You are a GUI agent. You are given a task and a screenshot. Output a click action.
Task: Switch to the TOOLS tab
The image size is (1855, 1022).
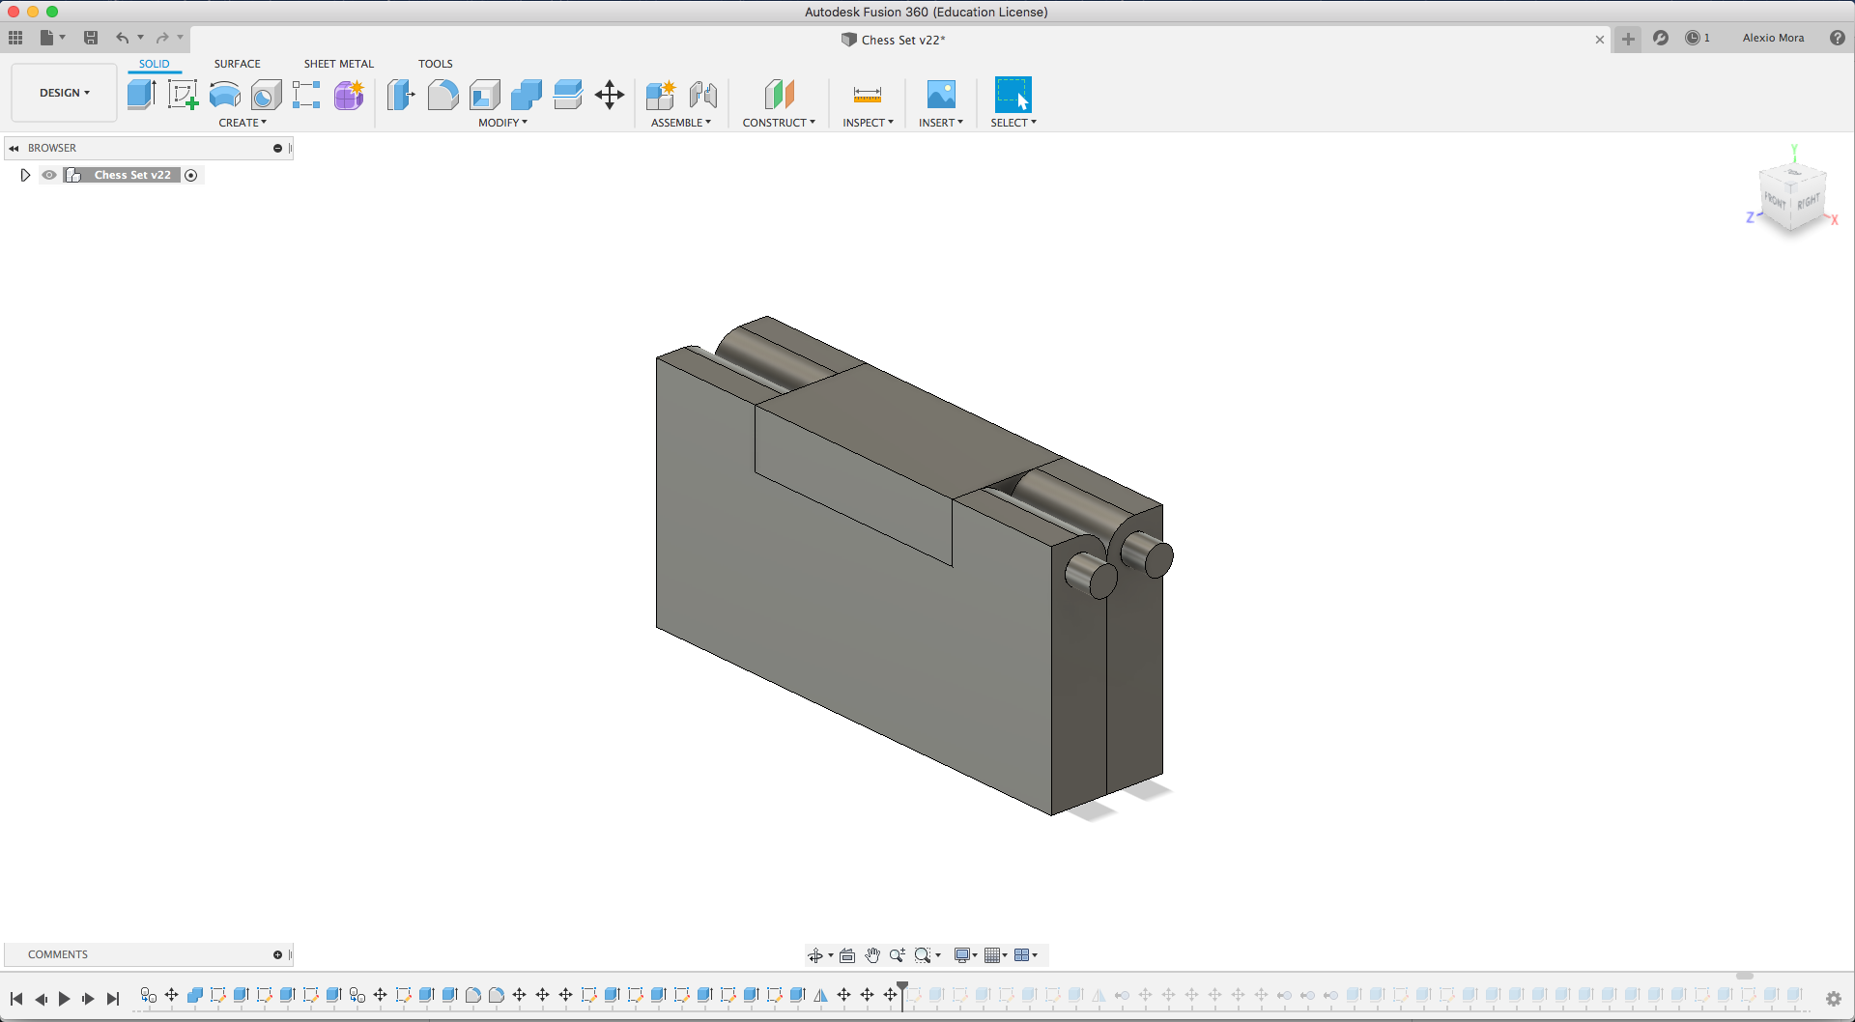click(436, 64)
